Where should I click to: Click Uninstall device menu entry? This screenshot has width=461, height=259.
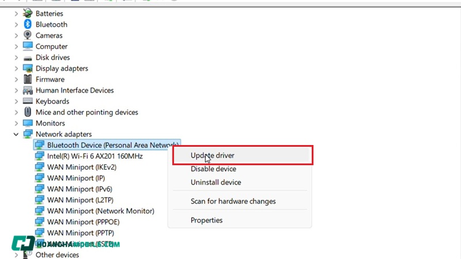[x=216, y=182]
